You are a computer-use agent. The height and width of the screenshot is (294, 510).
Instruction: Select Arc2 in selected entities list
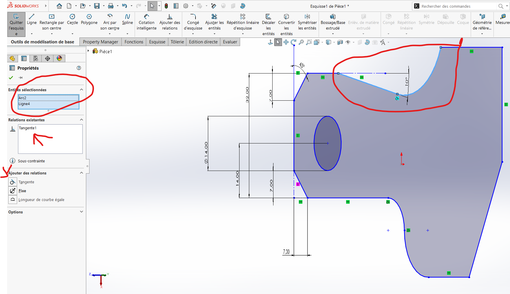(48, 98)
